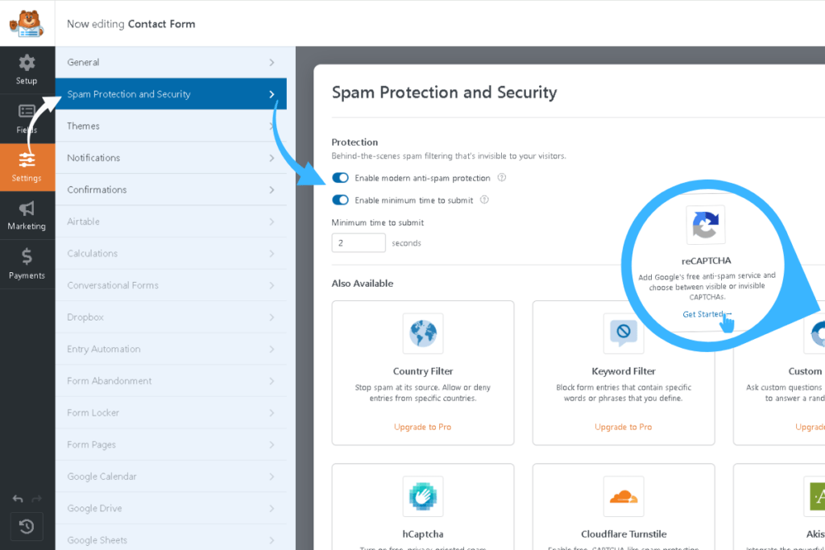The width and height of the screenshot is (825, 550).
Task: Open the Confirmations settings menu item
Action: 171,189
